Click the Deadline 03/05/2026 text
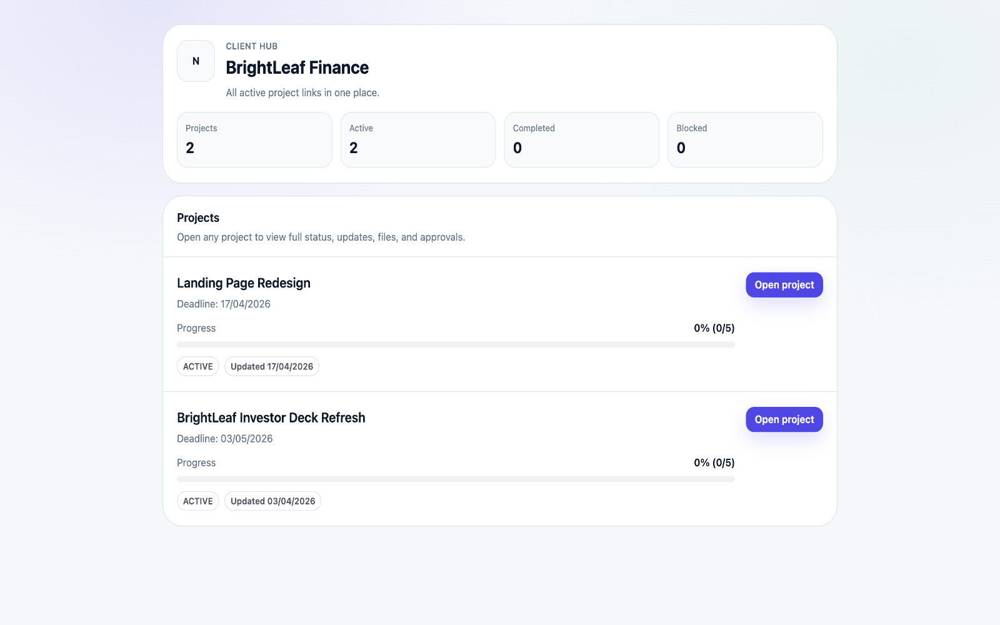The height and width of the screenshot is (625, 1000). coord(225,439)
